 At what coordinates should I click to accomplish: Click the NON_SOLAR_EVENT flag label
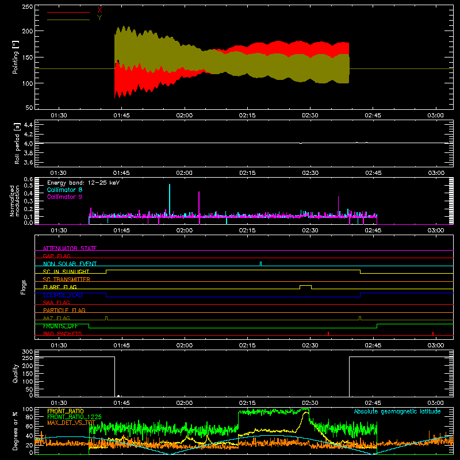click(x=70, y=264)
